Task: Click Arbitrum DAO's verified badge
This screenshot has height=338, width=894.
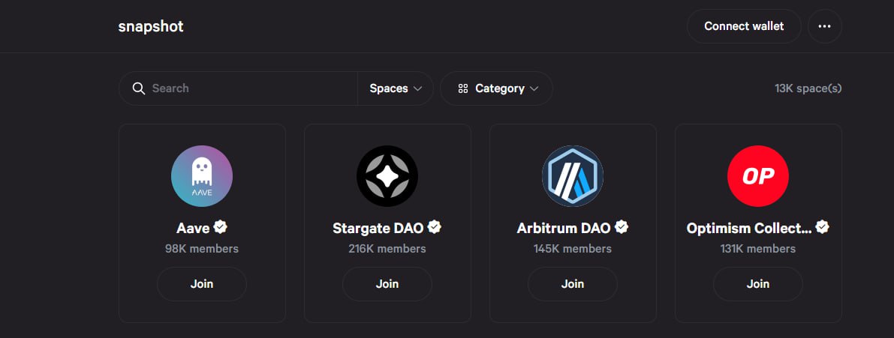Action: point(622,227)
